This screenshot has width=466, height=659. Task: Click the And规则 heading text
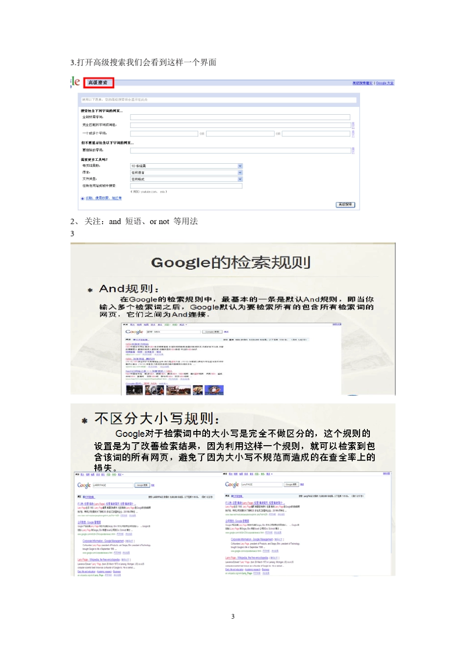coord(129,289)
